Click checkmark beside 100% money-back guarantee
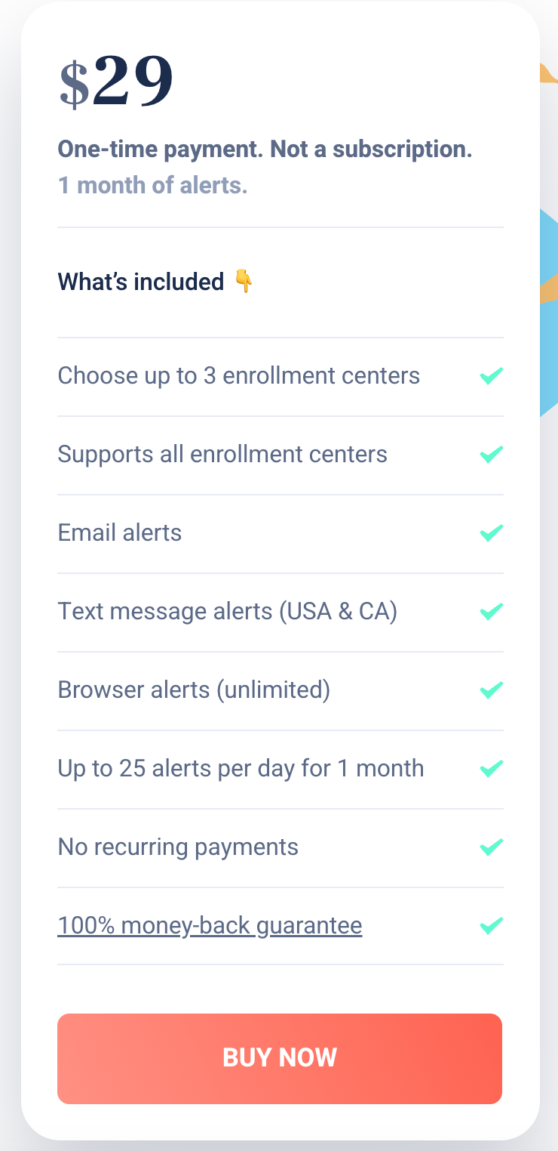 click(x=491, y=925)
